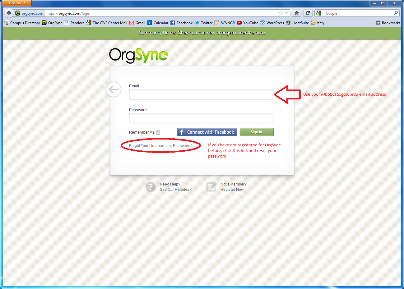Open the Twitter bookmark
Image resolution: width=404 pixels, height=289 pixels.
tap(203, 23)
